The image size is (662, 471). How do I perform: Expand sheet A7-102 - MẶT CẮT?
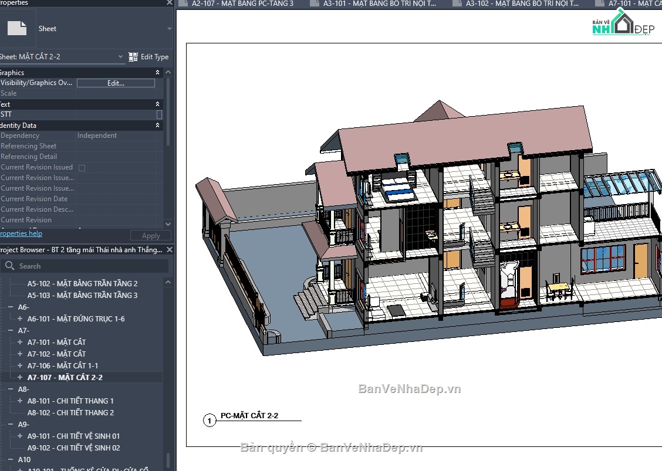click(20, 354)
